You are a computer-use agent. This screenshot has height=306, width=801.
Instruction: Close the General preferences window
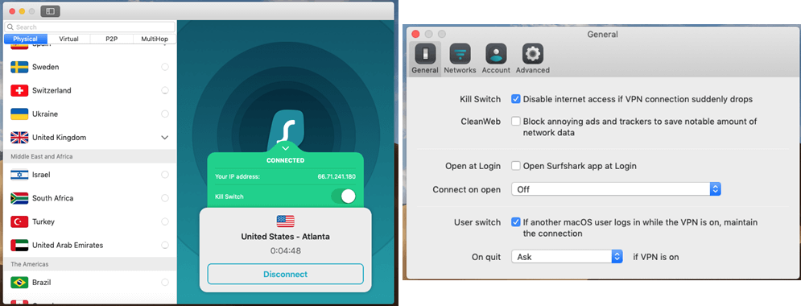click(415, 35)
